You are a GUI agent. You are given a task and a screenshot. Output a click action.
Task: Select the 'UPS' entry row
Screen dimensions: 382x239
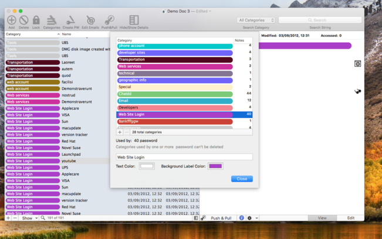tap(58, 167)
